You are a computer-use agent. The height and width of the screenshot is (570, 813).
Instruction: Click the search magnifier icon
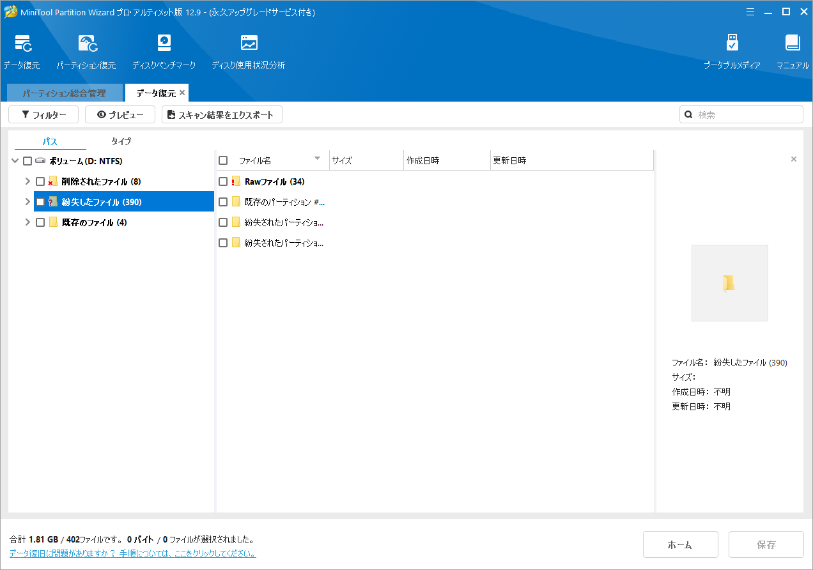[689, 115]
